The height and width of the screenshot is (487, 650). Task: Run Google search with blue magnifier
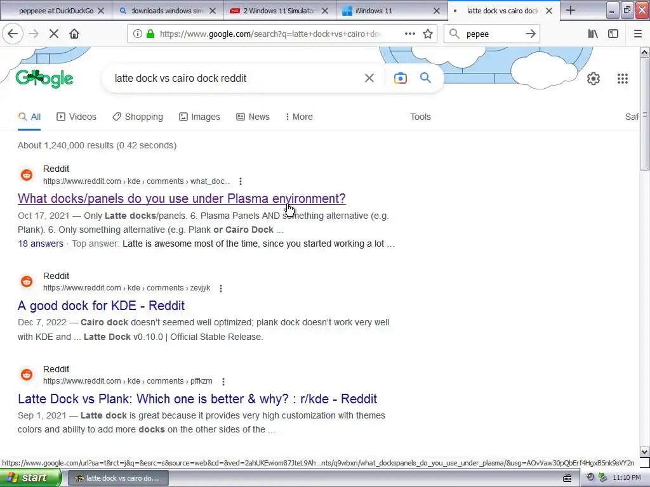[425, 78]
